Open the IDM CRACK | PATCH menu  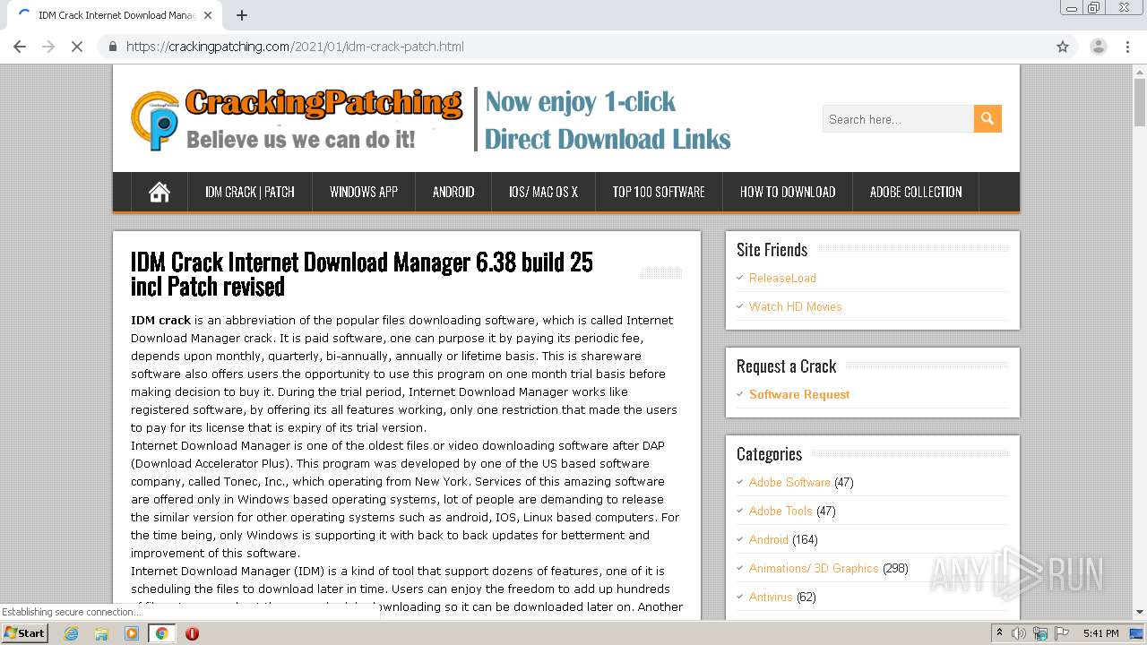[250, 192]
